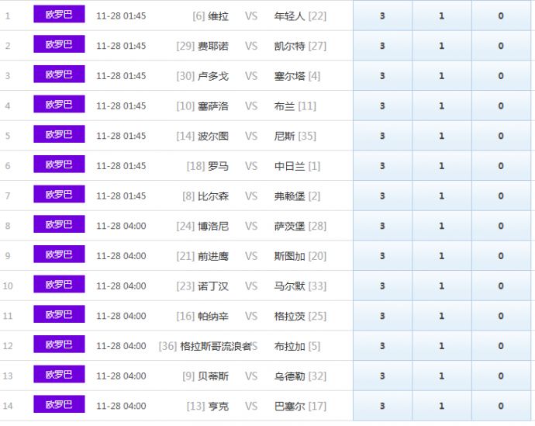
Task: Select option 1 for 比尔森 vs 弗赖堡
Action: [442, 196]
